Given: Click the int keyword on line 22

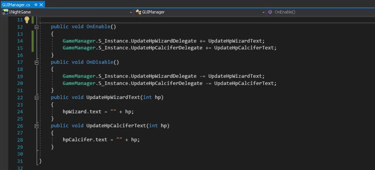Looking at the screenshot, I should tap(147, 97).
